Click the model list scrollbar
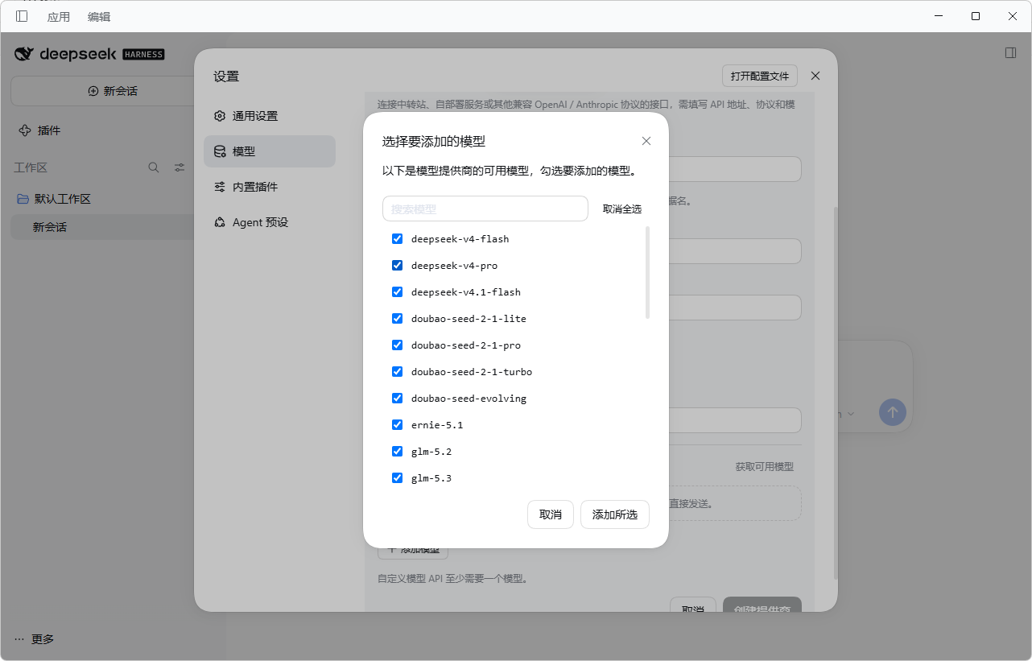This screenshot has height=661, width=1032. (647, 273)
